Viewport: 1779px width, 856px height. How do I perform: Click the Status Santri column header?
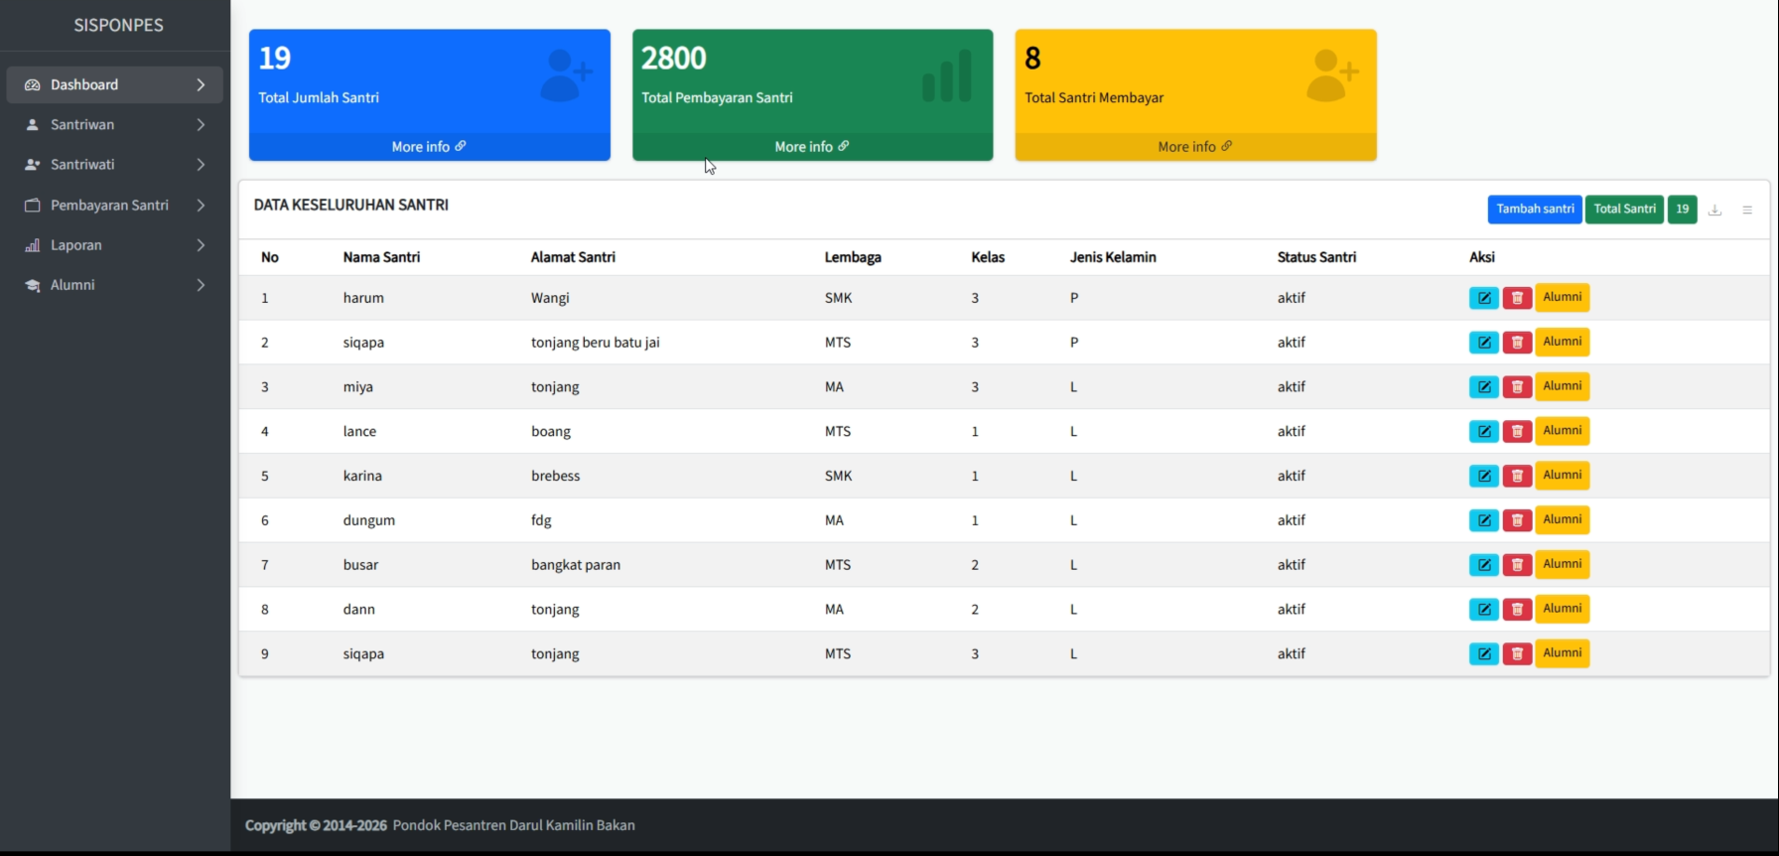[x=1316, y=257]
